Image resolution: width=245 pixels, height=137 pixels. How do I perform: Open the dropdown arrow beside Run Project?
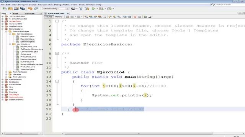(97, 9)
